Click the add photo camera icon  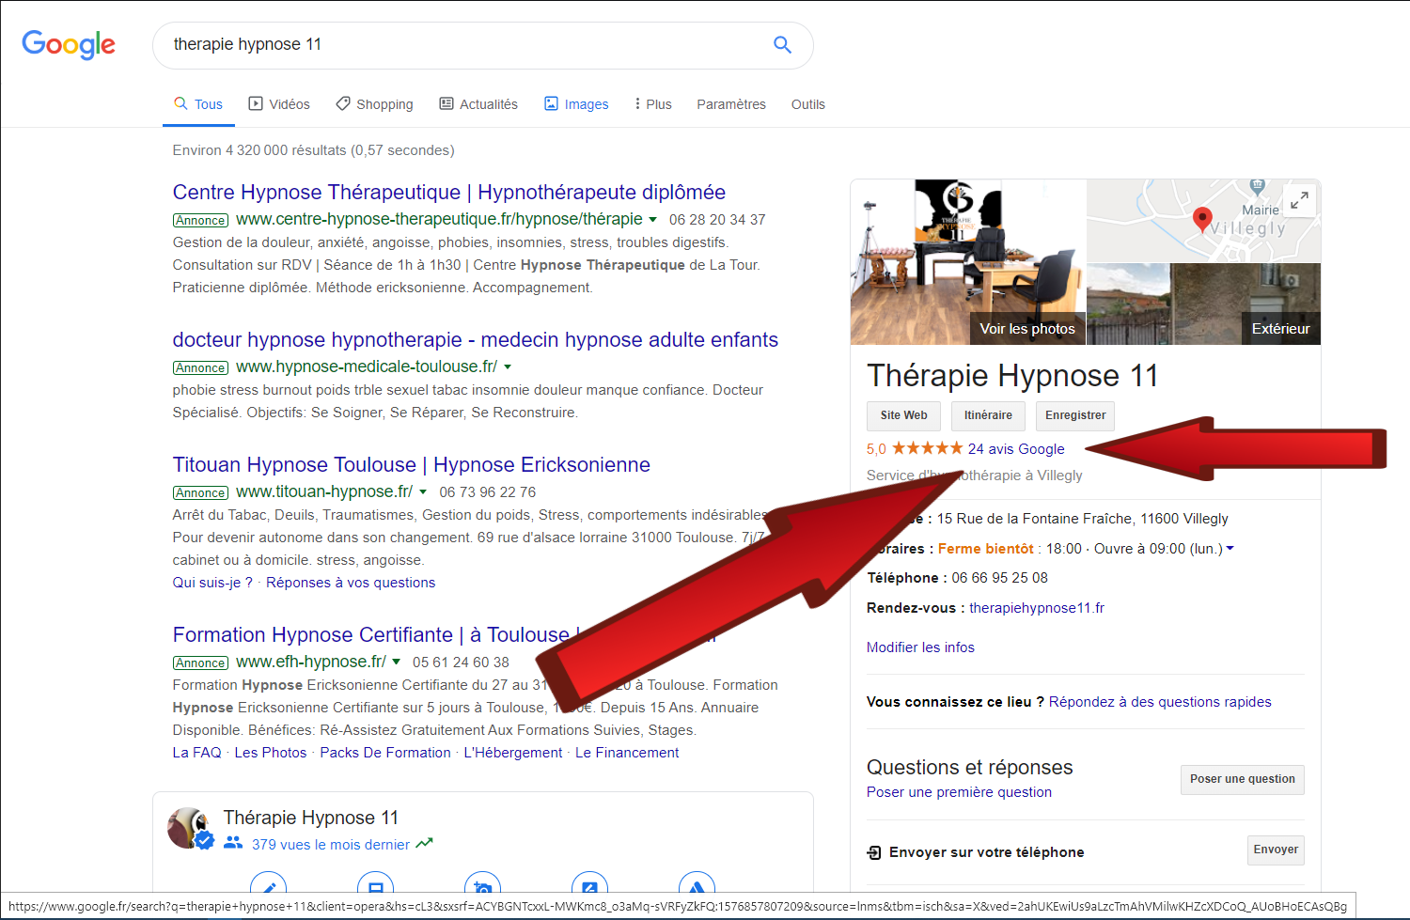click(482, 886)
